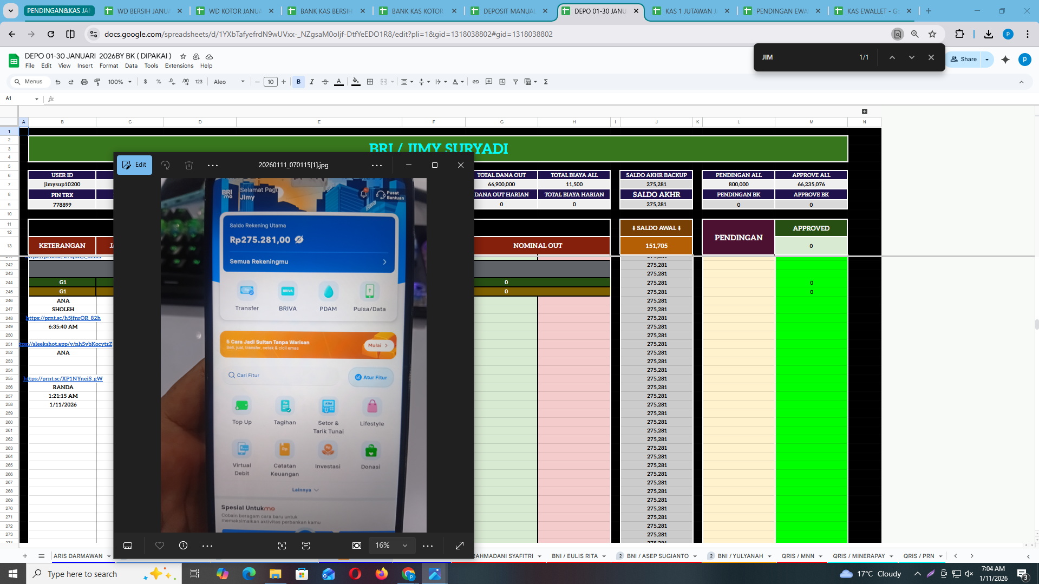
Task: Insert link using the toolbar icon
Action: [476, 82]
